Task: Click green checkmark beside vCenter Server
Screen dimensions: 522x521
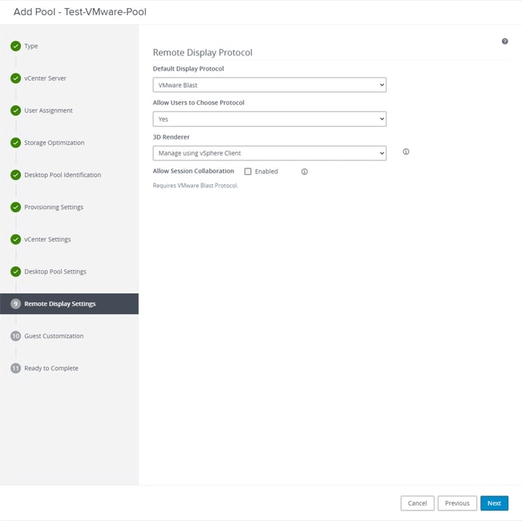Action: 16,79
